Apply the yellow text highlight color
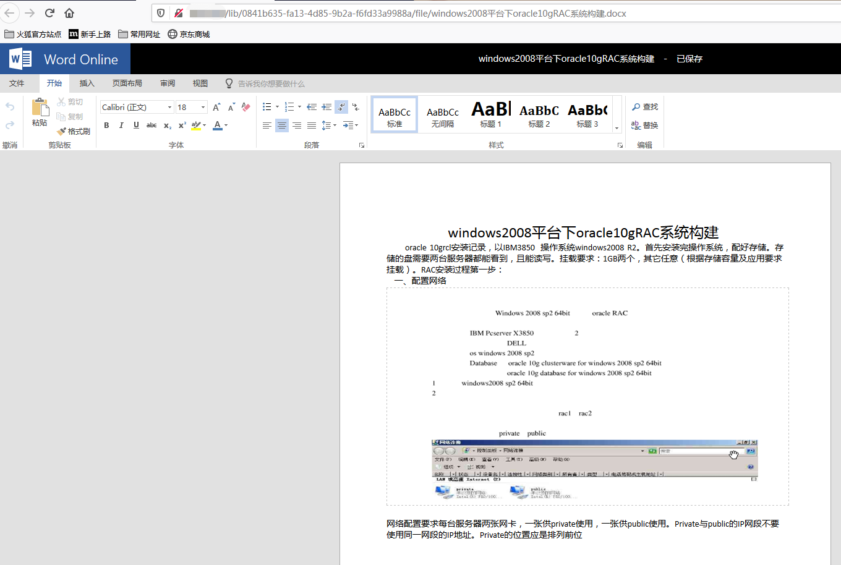 (196, 125)
